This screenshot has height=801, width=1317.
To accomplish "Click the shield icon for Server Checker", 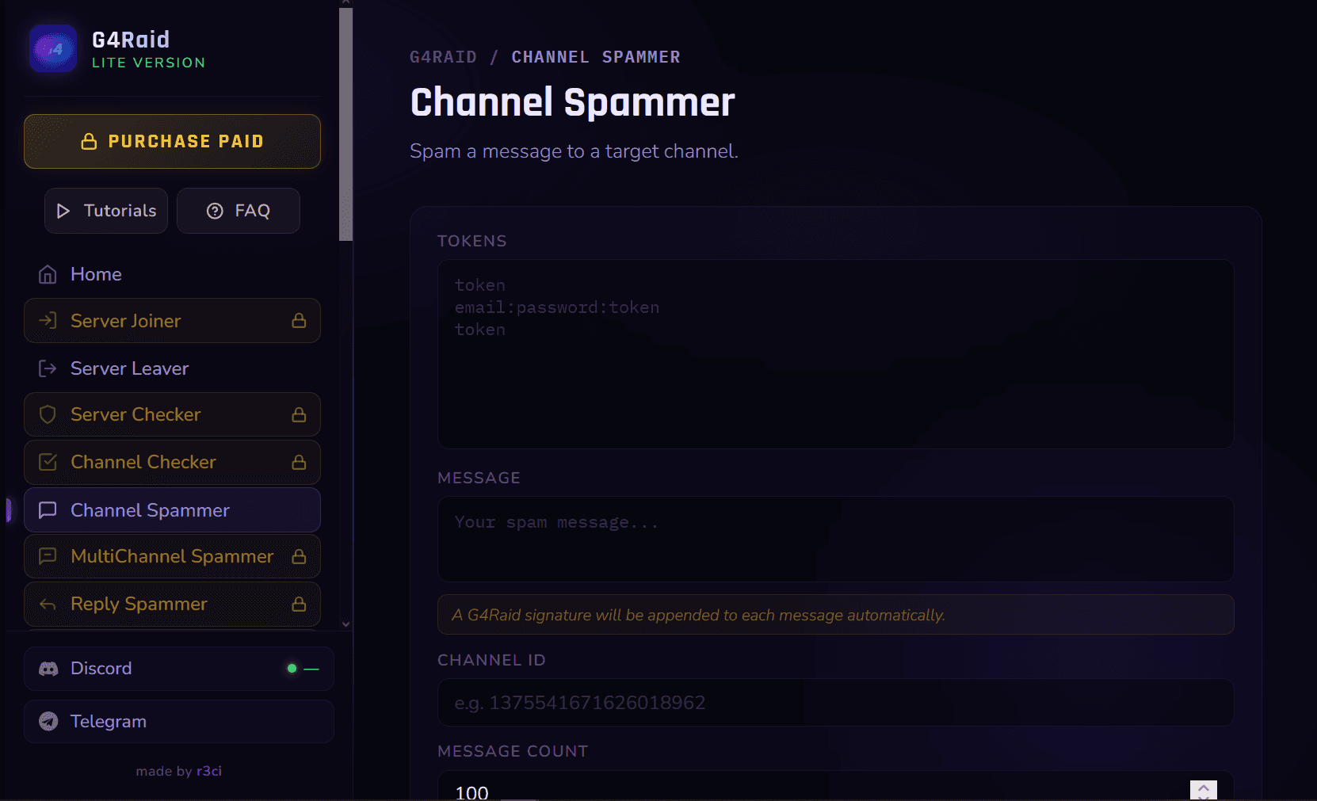I will tap(48, 414).
